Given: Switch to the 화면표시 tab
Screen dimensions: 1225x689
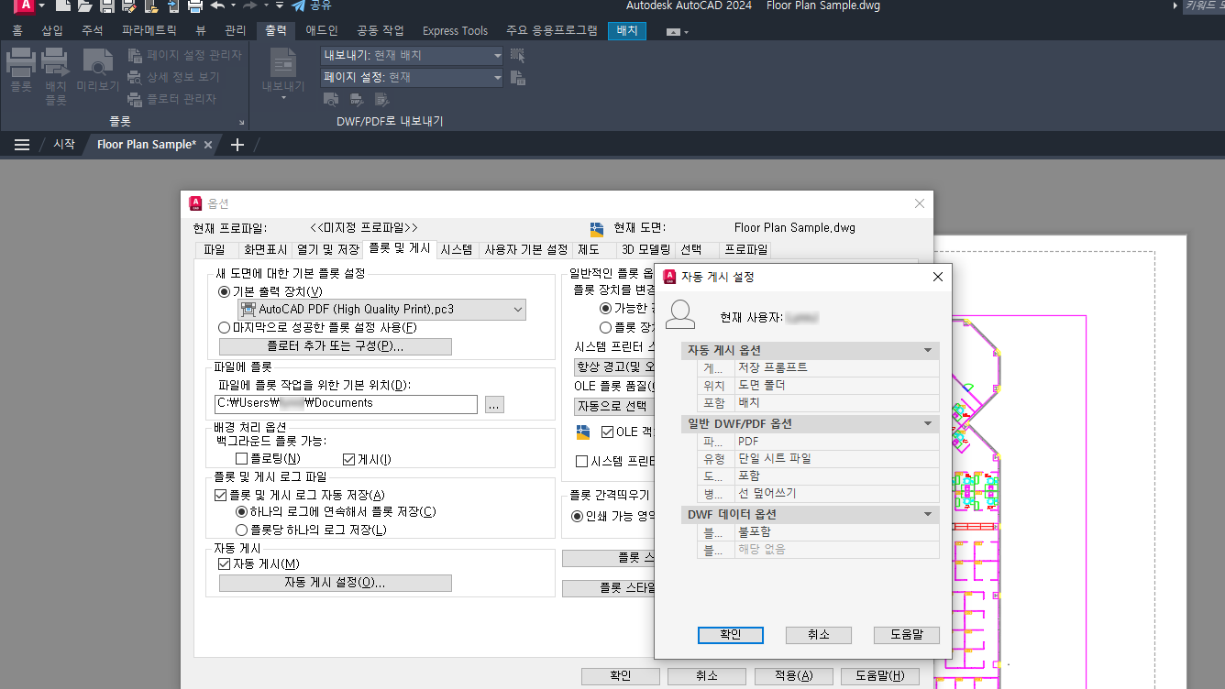Looking at the screenshot, I should click(265, 249).
